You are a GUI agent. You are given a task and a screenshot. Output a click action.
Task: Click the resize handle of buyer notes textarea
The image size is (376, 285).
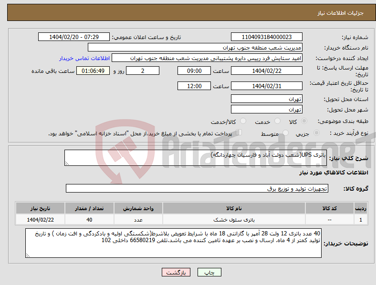coord(28,255)
